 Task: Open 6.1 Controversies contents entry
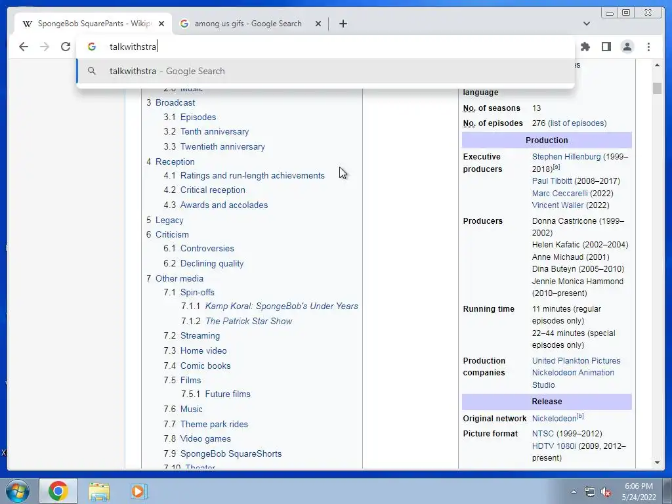point(207,248)
